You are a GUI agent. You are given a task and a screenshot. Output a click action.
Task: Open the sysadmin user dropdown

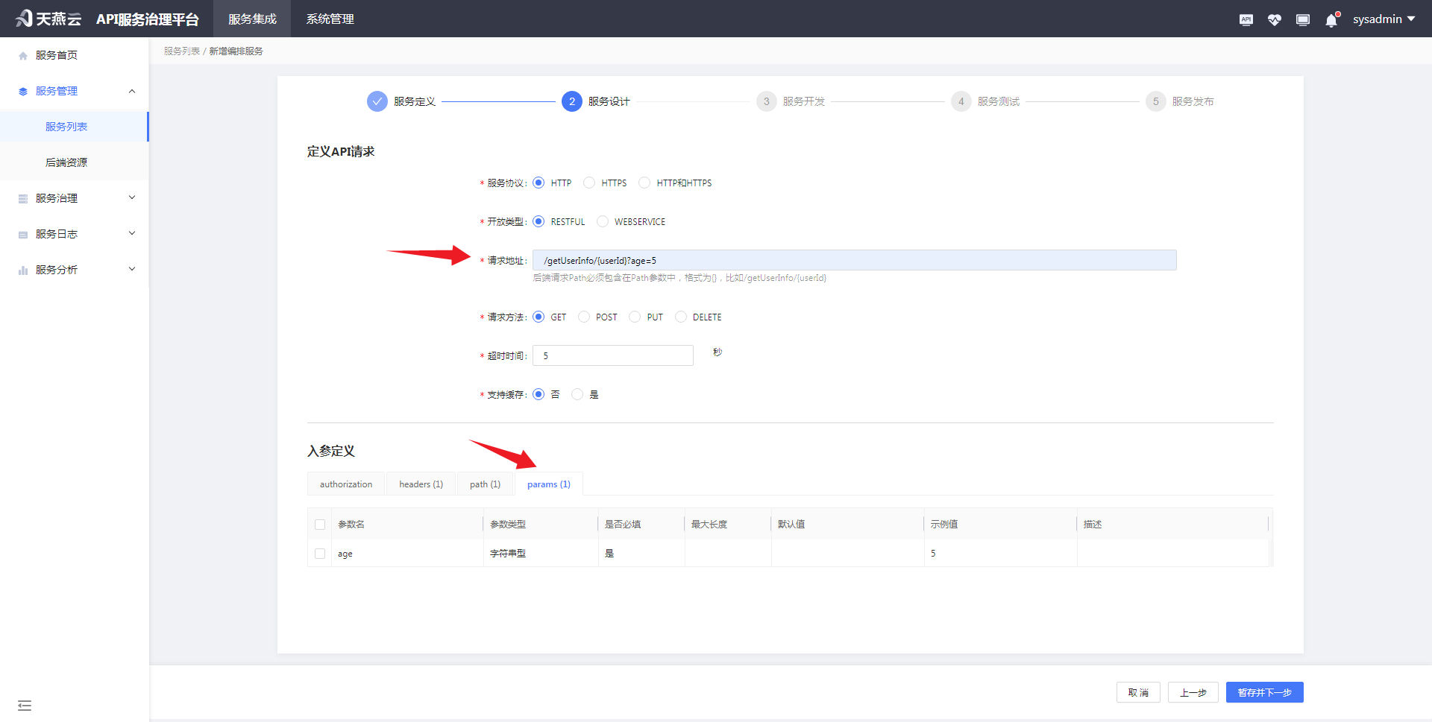(x=1384, y=19)
